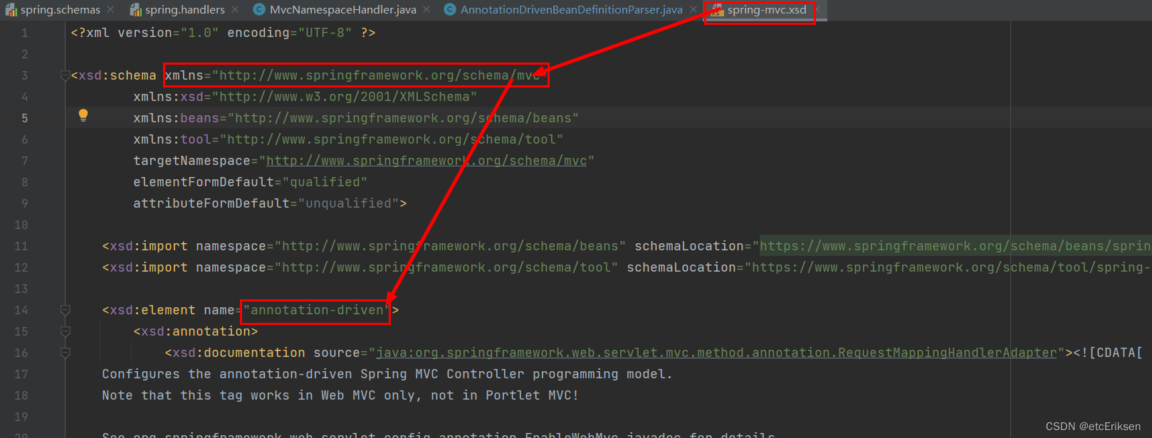Switch to the MvcNamespaceHandler.java tab

pos(342,10)
